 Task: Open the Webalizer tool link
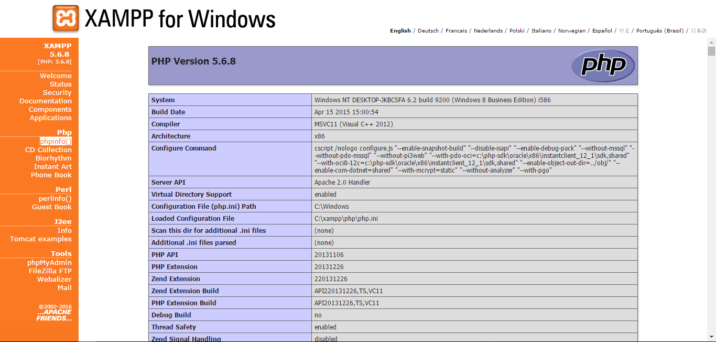[x=55, y=280]
